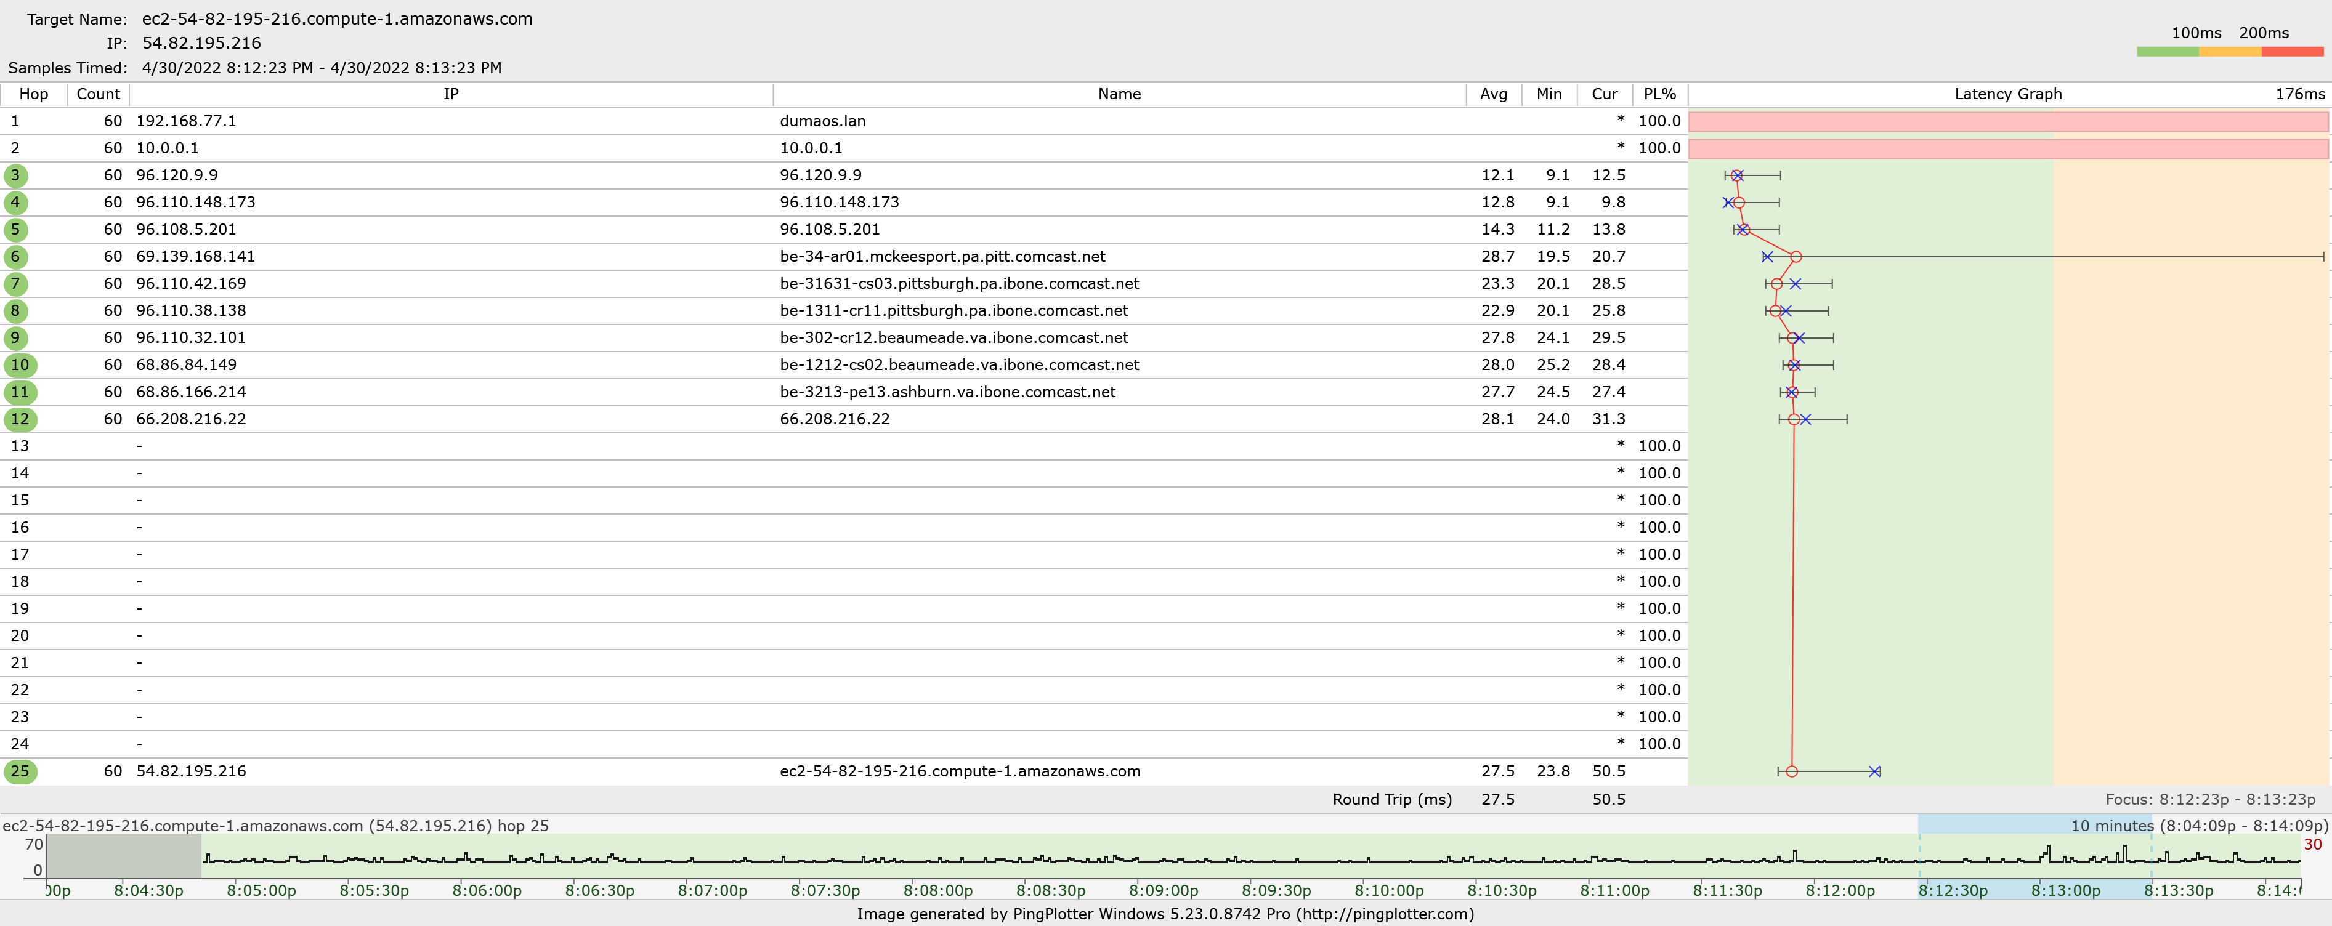Select be-34-ar01.mckeesport.pa.pitt.comcast.net row

point(842,257)
